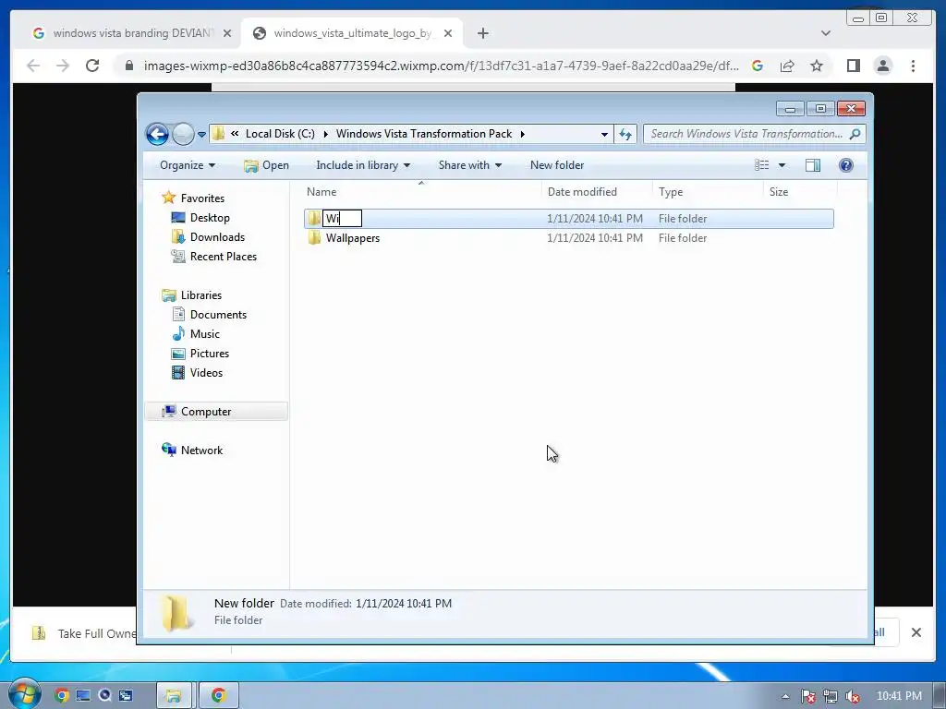The height and width of the screenshot is (709, 946).
Task: Open the Windows Start menu
Action: pos(24,695)
